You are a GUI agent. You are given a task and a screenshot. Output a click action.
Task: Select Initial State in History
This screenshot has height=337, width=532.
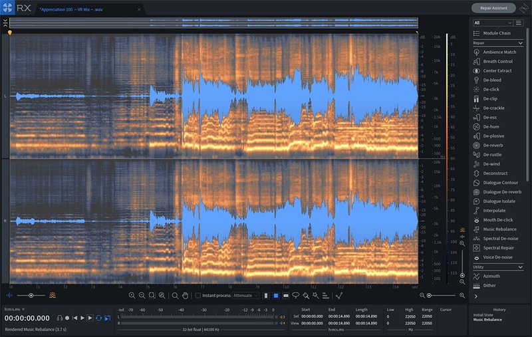pyautogui.click(x=483, y=315)
